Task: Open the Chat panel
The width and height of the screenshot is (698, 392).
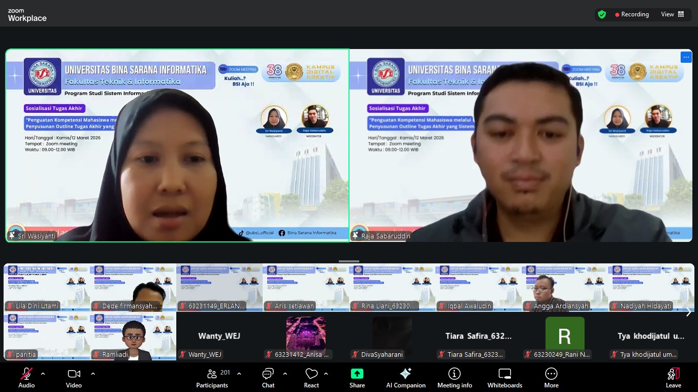Action: [268, 378]
